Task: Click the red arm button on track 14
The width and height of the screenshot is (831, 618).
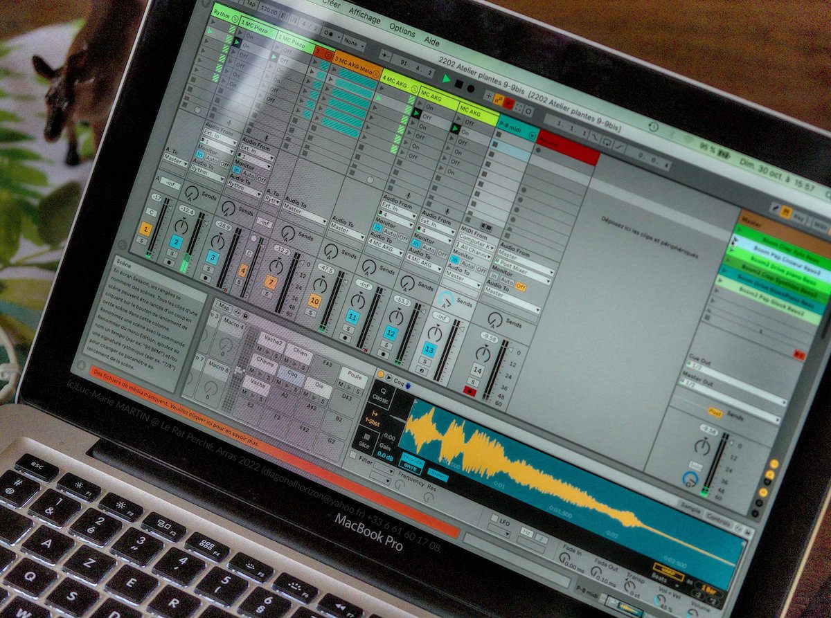Action: coord(470,392)
